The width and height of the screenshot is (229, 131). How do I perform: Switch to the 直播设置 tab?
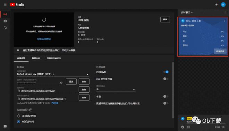(x=21, y=58)
